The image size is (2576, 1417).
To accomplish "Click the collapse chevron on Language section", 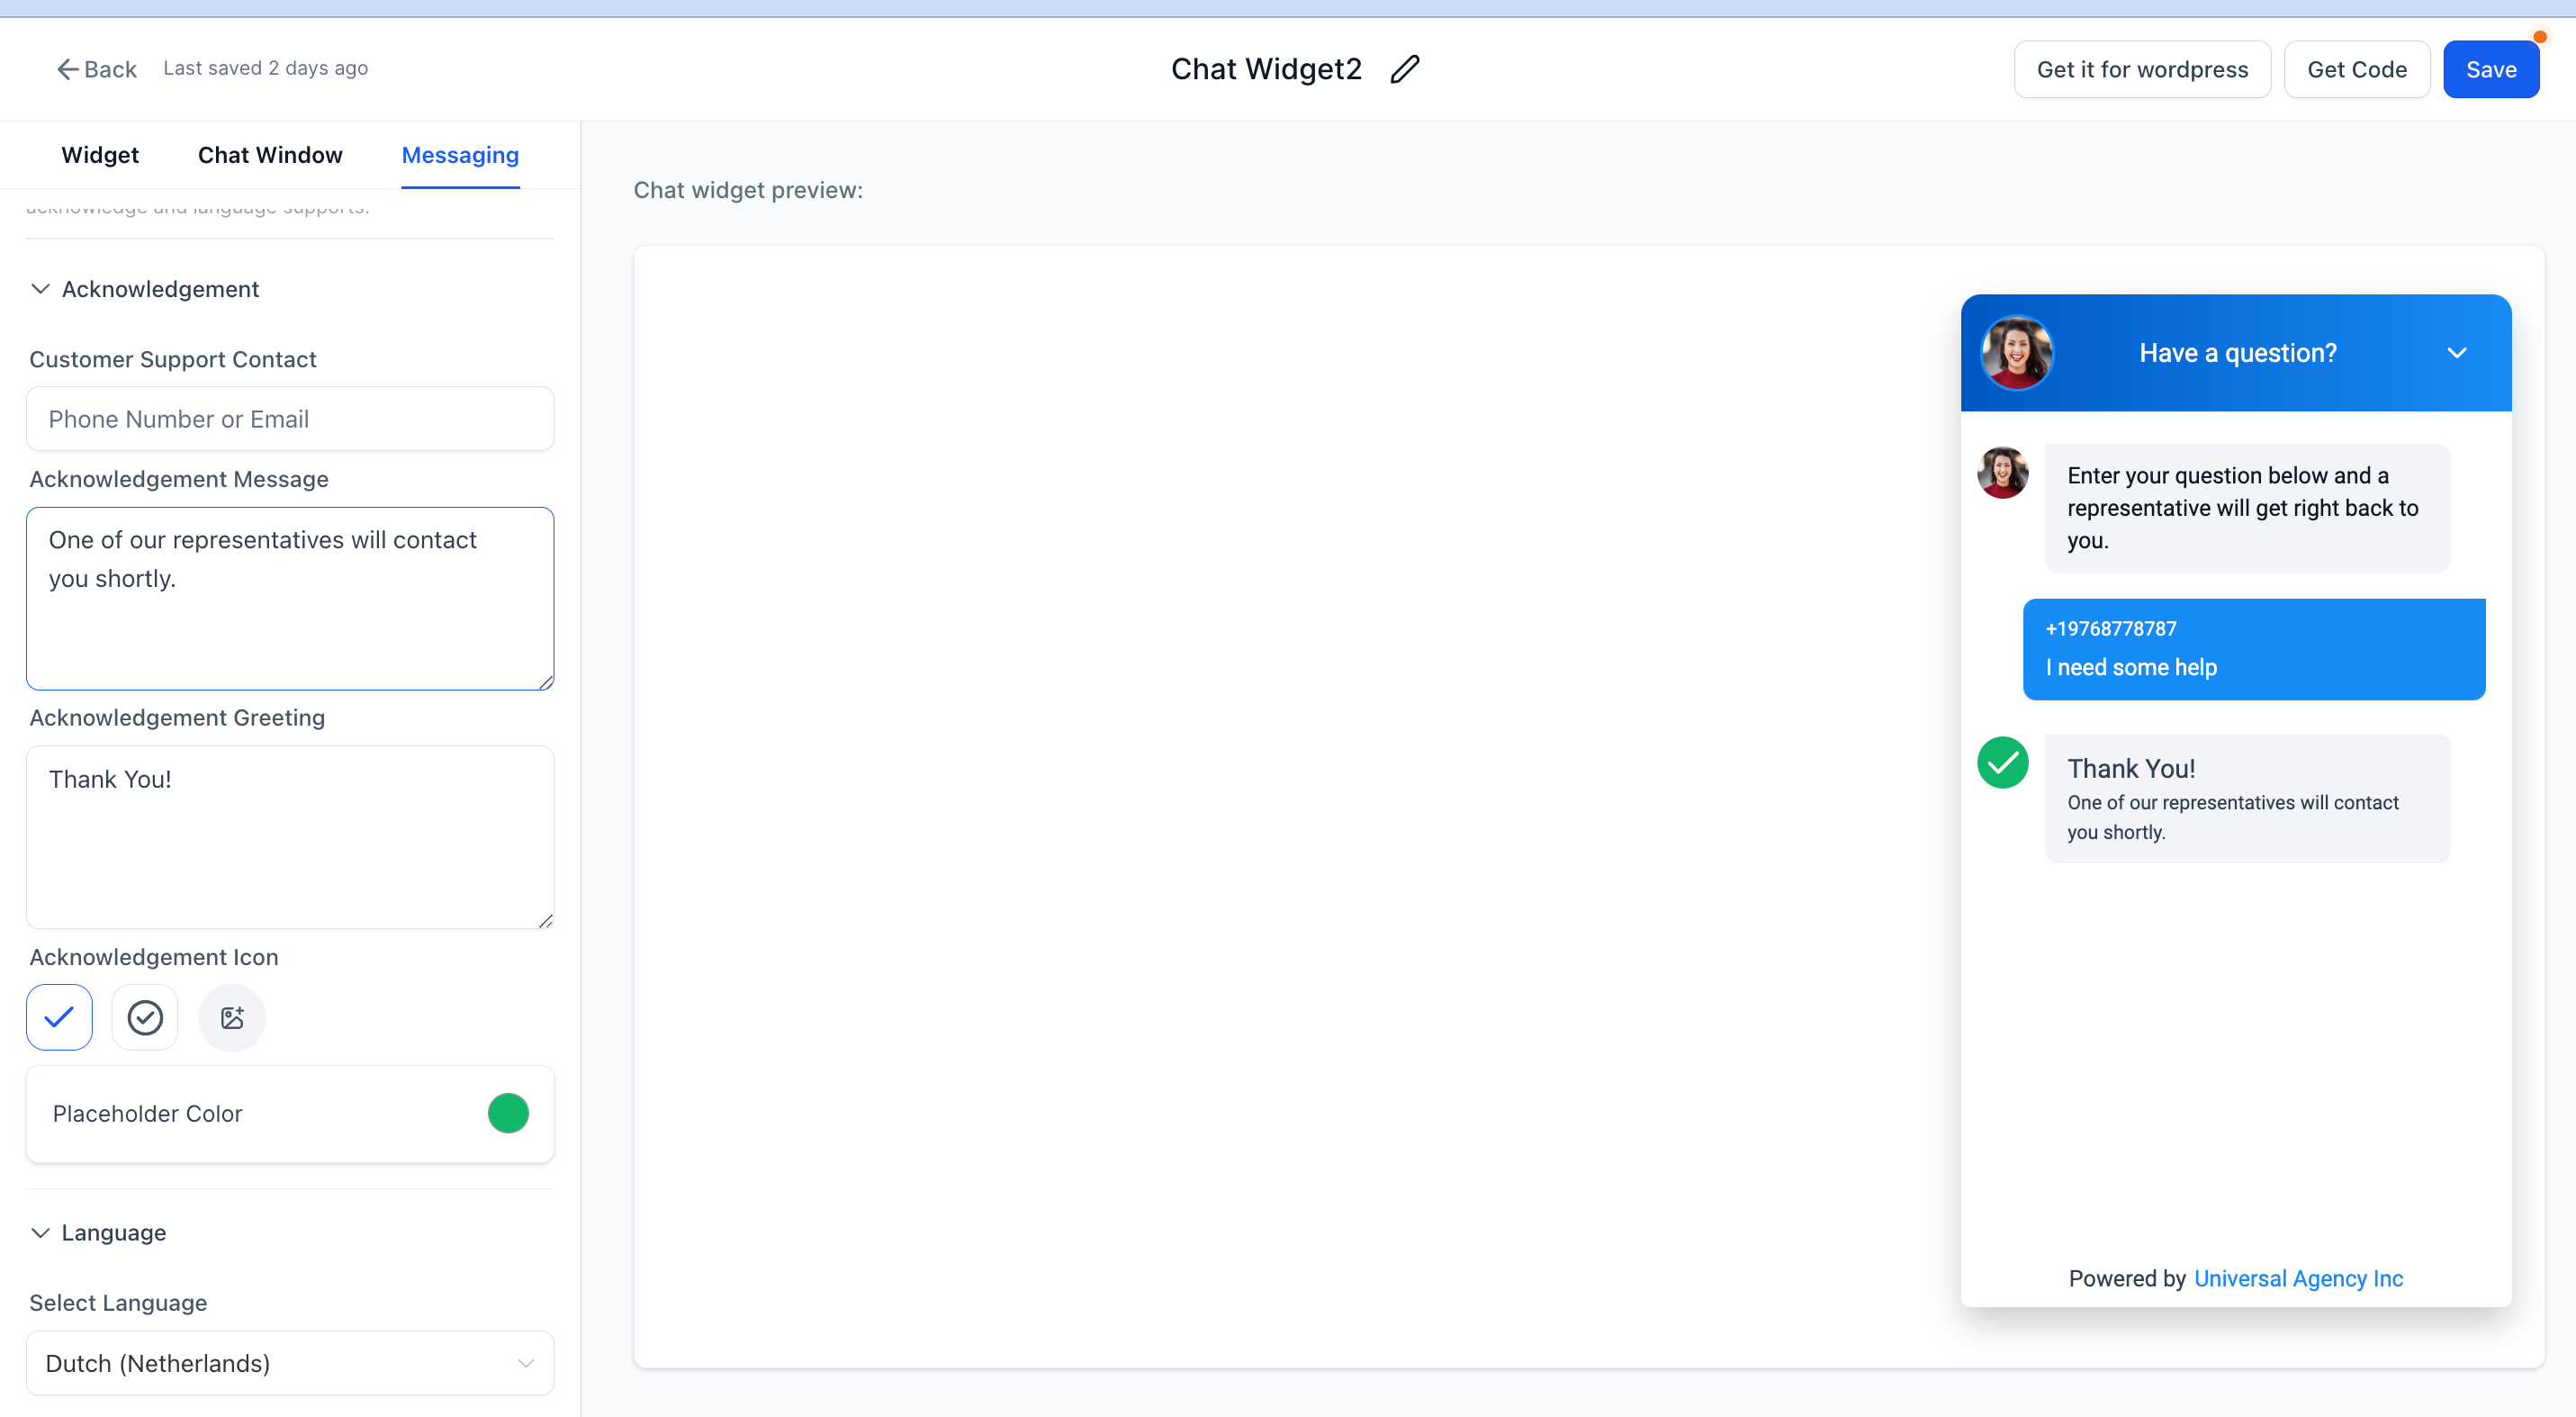I will [41, 1232].
